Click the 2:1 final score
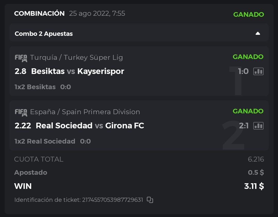Screen dimensions: 278x217 pyautogui.click(x=244, y=126)
